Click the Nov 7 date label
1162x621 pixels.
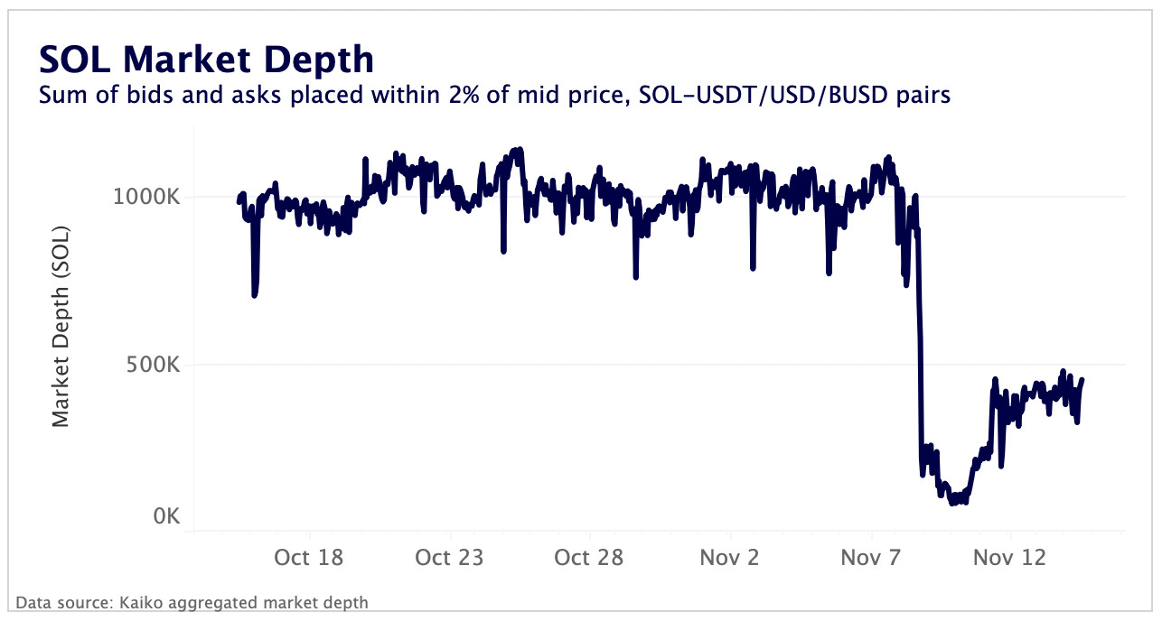tap(869, 557)
